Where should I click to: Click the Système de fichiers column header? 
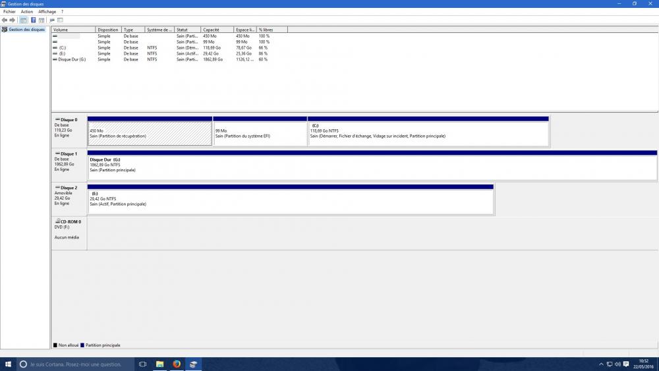tap(159, 30)
